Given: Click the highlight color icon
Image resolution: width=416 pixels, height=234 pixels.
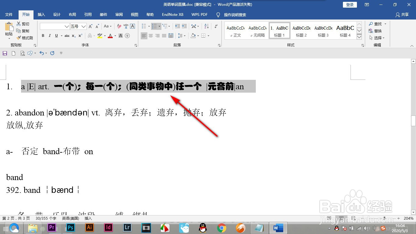Looking at the screenshot, I should point(100,36).
